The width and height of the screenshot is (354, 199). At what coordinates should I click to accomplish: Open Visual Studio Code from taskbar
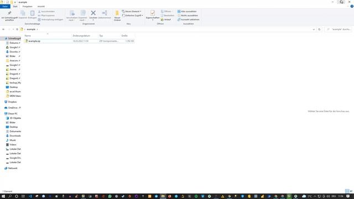[30, 196]
